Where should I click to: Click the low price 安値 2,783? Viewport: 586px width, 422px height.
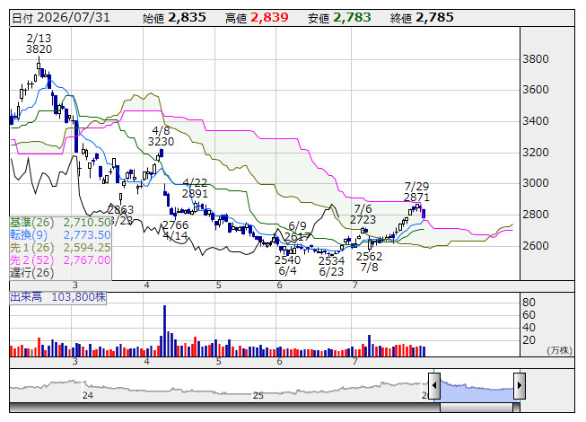pyautogui.click(x=339, y=18)
